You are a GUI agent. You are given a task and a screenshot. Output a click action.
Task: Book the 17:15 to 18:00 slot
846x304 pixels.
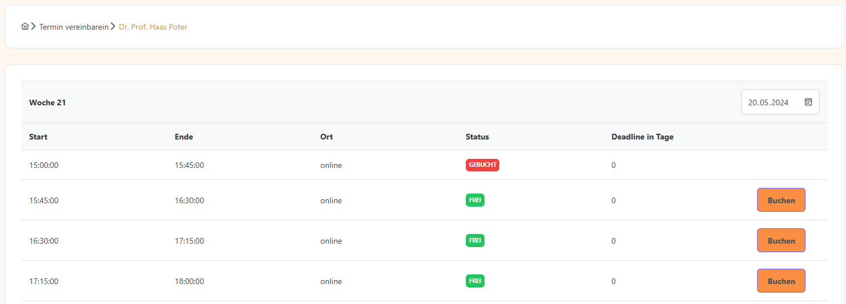tap(781, 281)
